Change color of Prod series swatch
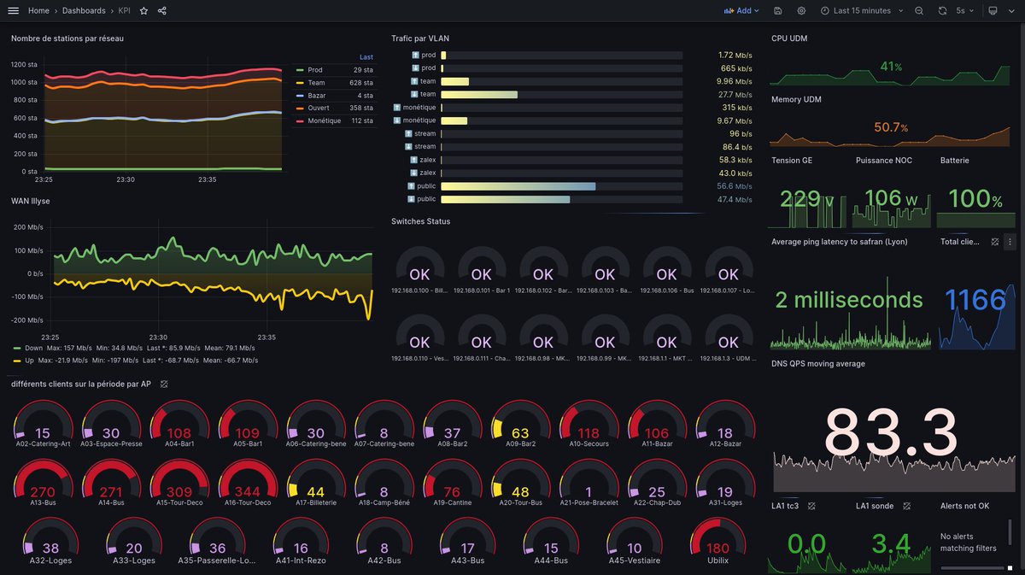 pyautogui.click(x=299, y=70)
